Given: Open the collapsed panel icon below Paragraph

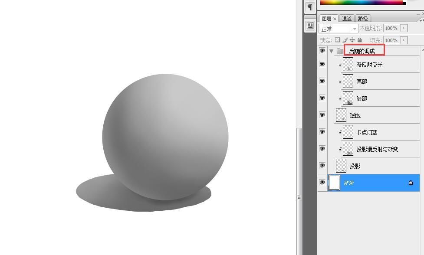Looking at the screenshot, I should 310,26.
